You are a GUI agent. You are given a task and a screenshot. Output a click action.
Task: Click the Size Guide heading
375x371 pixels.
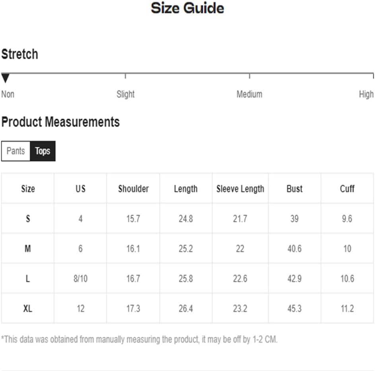point(188,8)
